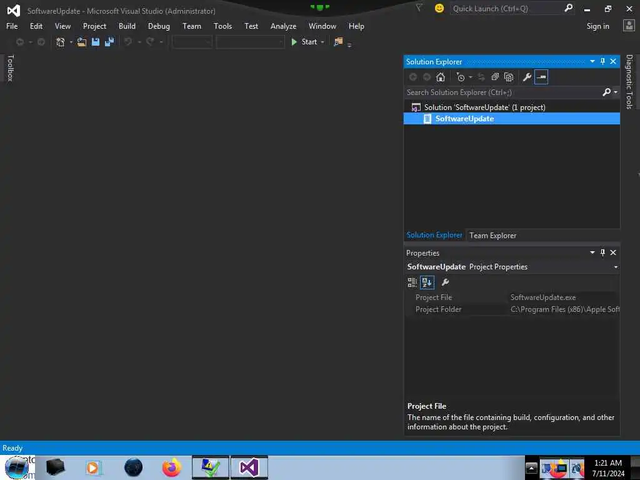Open the Debug menu
Image resolution: width=640 pixels, height=480 pixels.
coord(159,26)
